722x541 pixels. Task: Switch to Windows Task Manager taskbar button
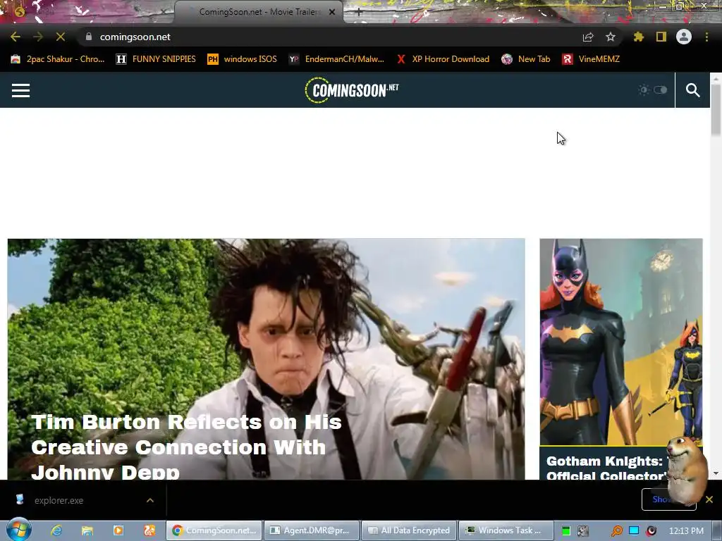point(506,530)
